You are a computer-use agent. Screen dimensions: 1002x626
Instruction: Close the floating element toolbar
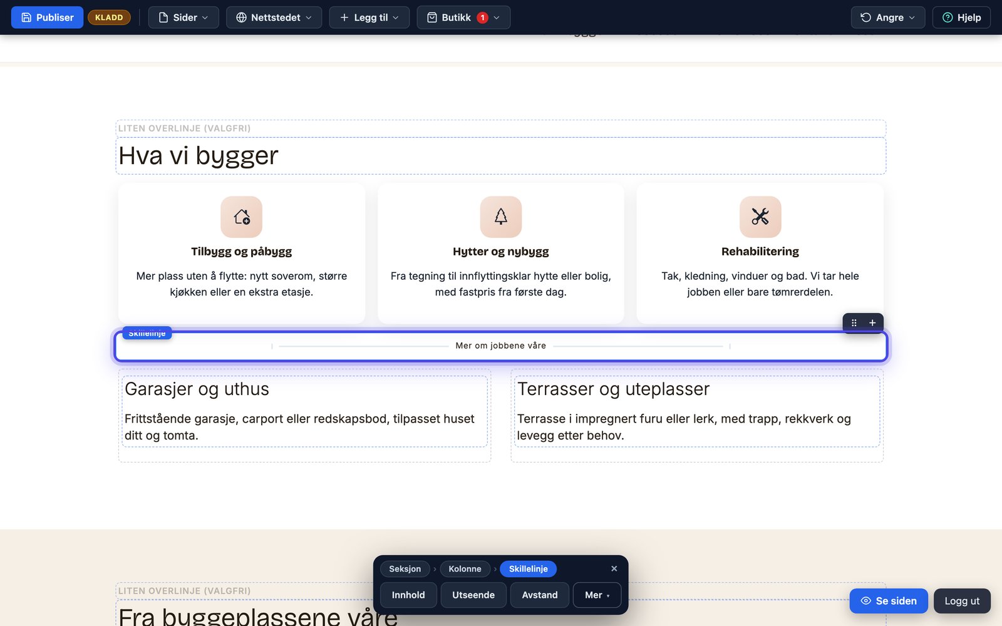614,568
